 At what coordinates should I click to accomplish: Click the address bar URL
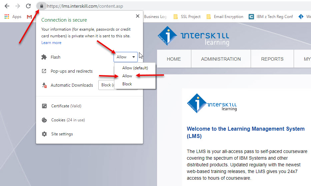85,6
